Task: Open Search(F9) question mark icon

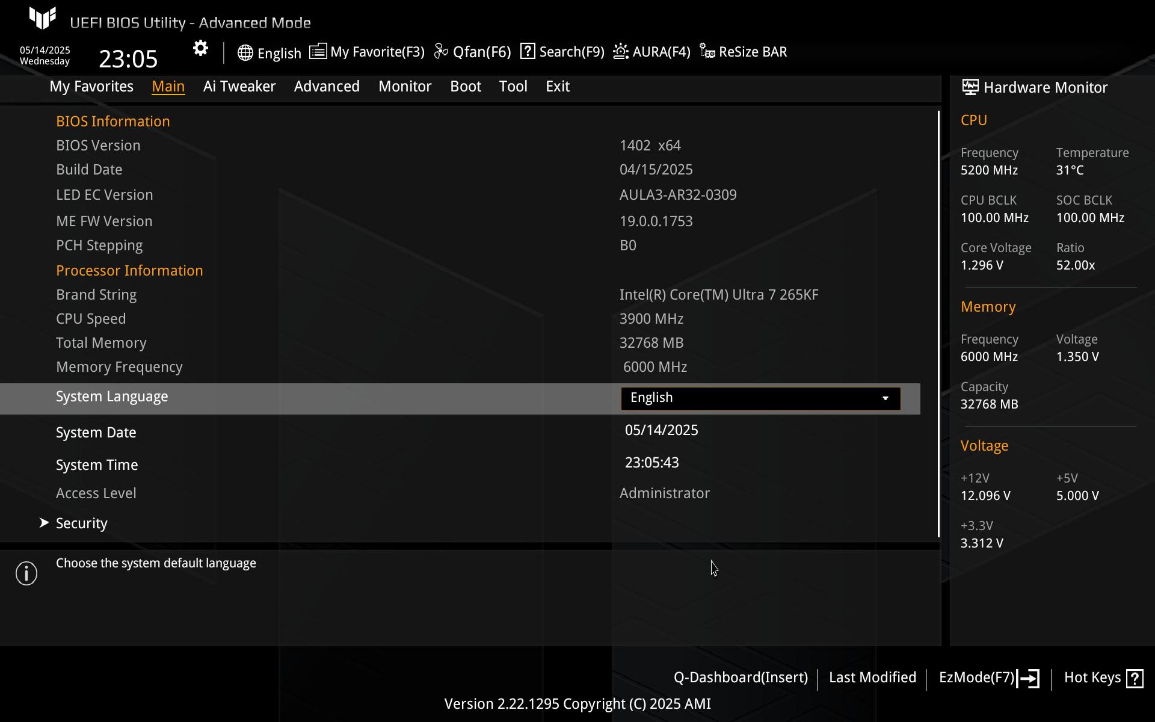Action: [528, 51]
